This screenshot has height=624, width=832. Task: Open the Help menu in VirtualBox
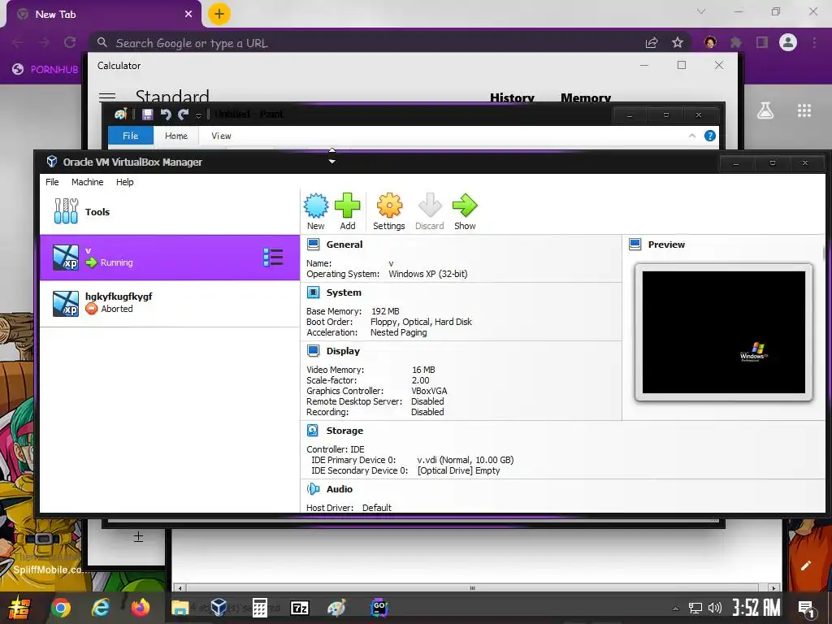pos(124,182)
